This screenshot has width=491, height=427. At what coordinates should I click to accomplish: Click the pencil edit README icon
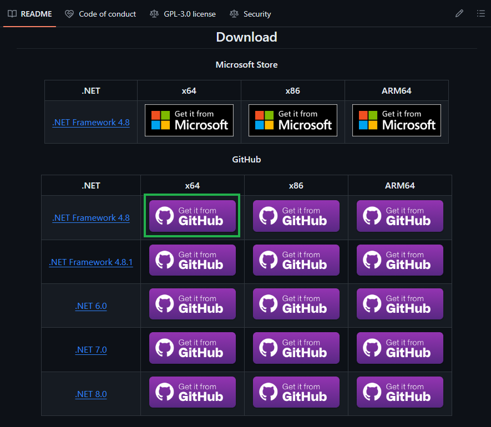(x=459, y=13)
